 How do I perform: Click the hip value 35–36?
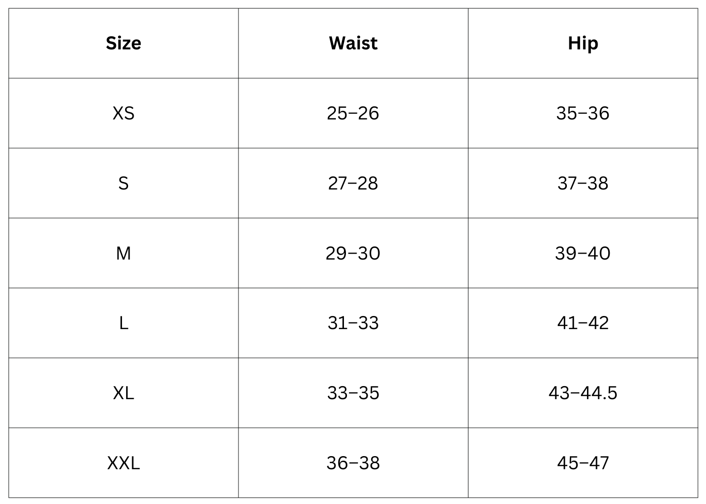coord(583,113)
